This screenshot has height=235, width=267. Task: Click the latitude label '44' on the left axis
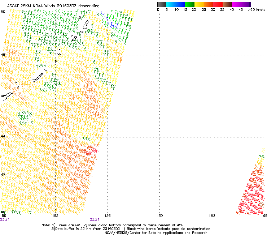click(3, 136)
